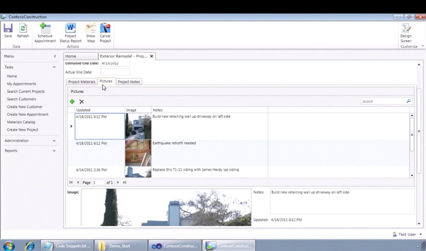Select Create New Customer in the sidebar

pyautogui.click(x=25, y=106)
